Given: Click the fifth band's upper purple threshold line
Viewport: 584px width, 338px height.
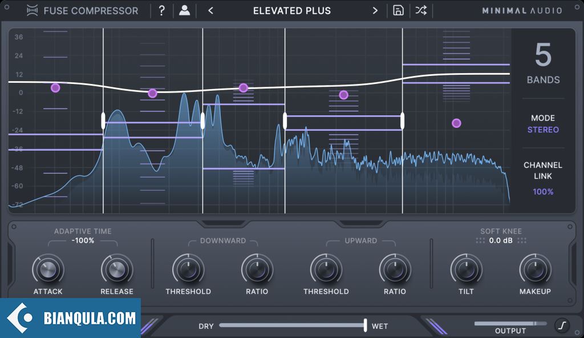Looking at the screenshot, I should point(456,65).
